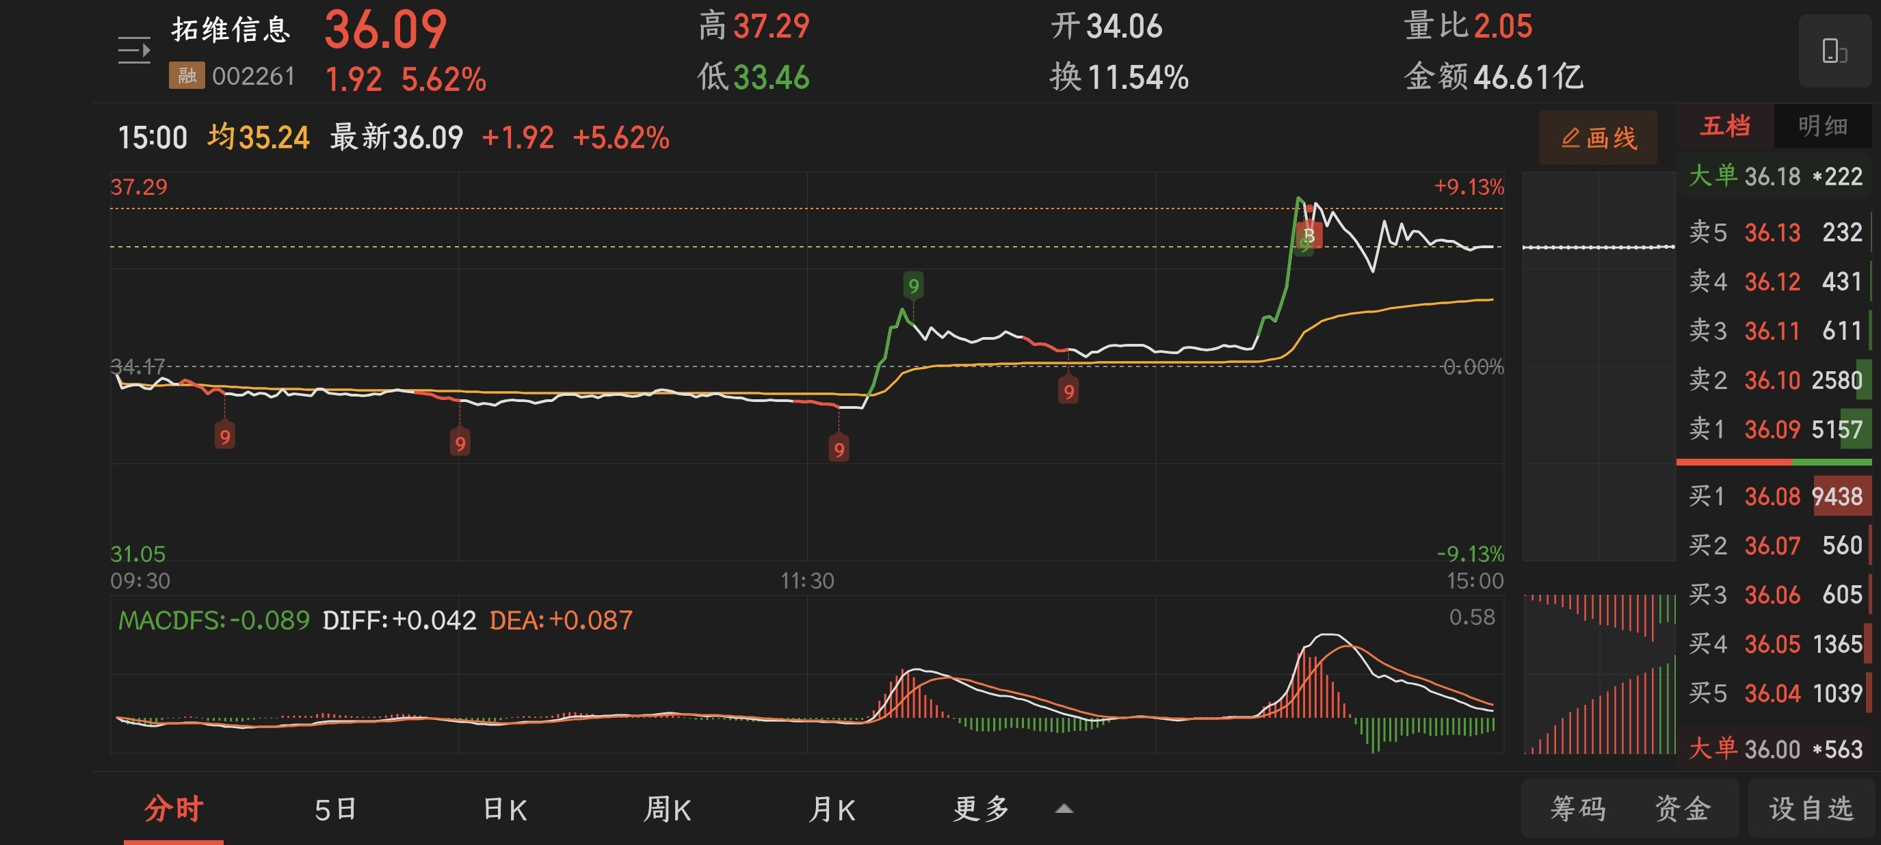The image size is (1881, 845).
Task: Open the 资金 capital flow button
Action: pyautogui.click(x=1682, y=809)
